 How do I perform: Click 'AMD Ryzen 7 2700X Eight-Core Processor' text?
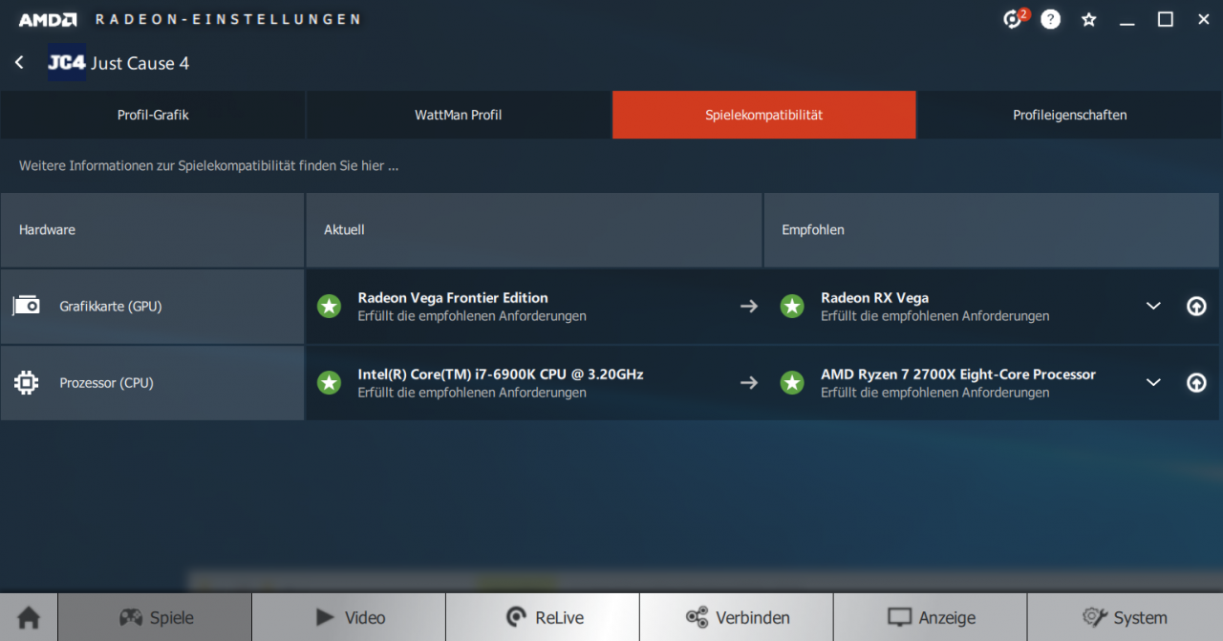click(x=958, y=374)
